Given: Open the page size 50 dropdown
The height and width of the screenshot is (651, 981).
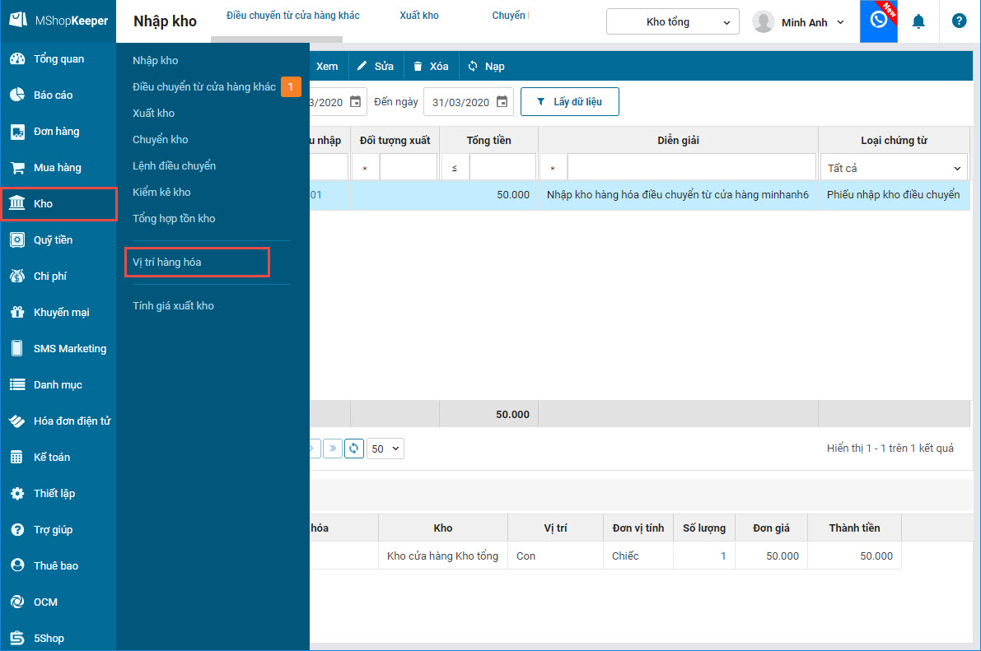Looking at the screenshot, I should tap(385, 449).
